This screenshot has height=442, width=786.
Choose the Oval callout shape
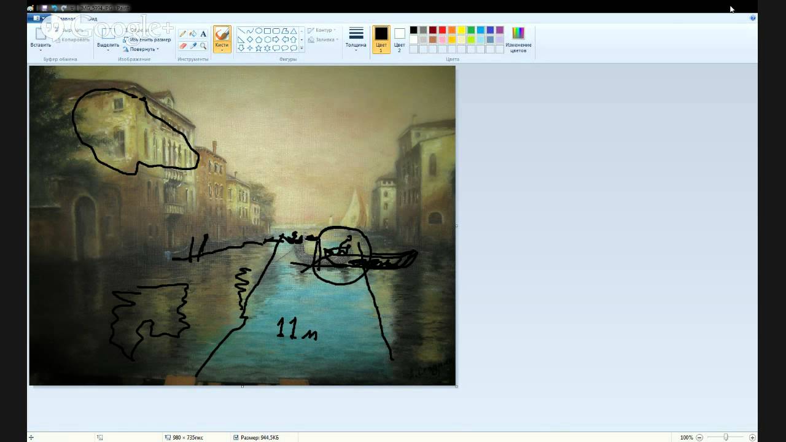click(x=285, y=48)
